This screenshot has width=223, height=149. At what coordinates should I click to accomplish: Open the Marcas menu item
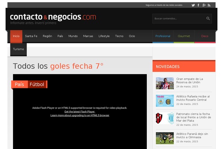click(x=88, y=36)
